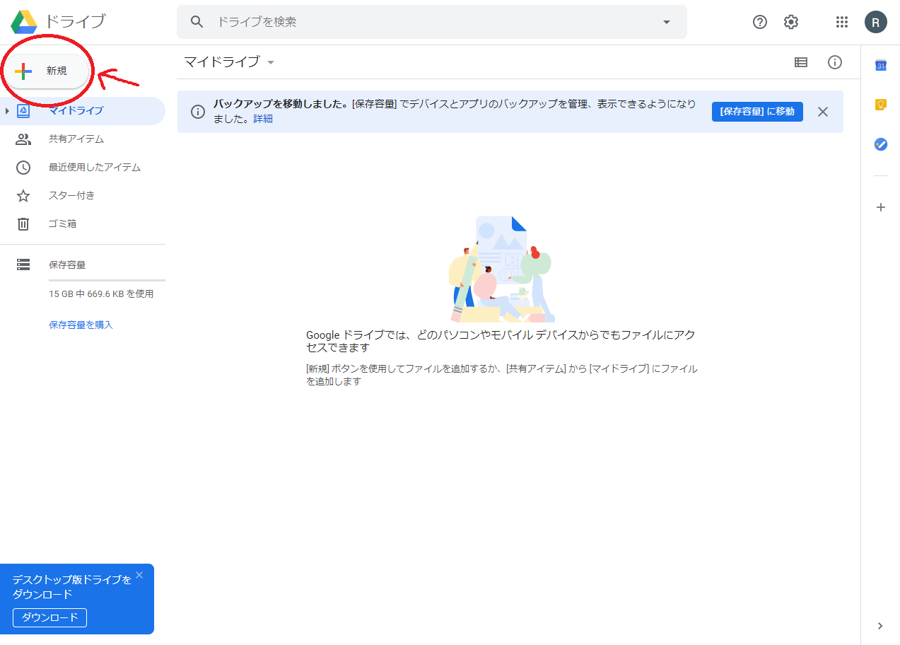
Task: Click the 新規 (New) button
Action: pyautogui.click(x=47, y=71)
